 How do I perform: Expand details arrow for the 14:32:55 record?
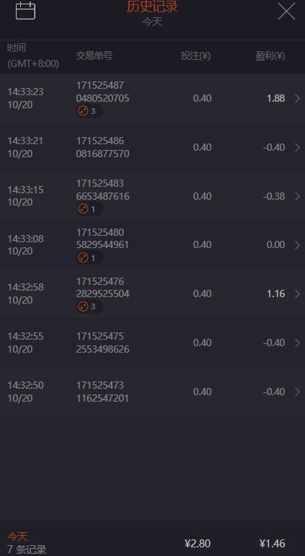297,343
